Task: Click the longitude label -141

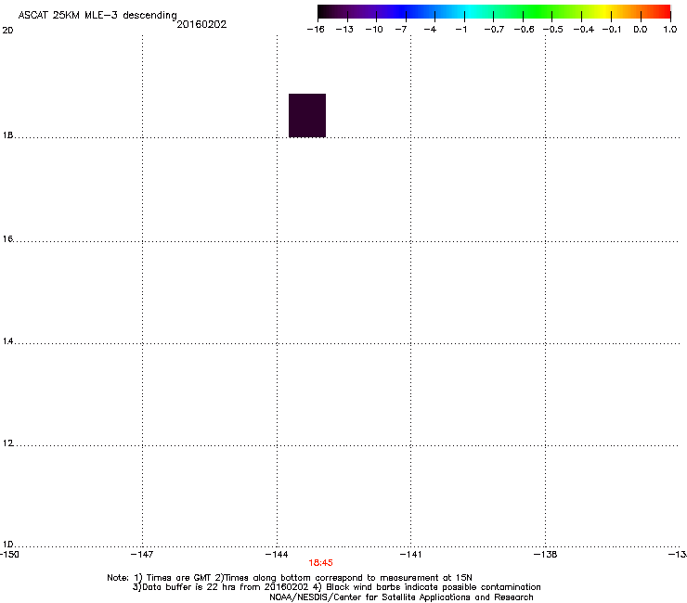Action: click(410, 555)
